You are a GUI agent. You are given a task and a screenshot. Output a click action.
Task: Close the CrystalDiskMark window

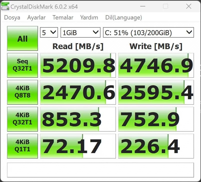point(189,6)
